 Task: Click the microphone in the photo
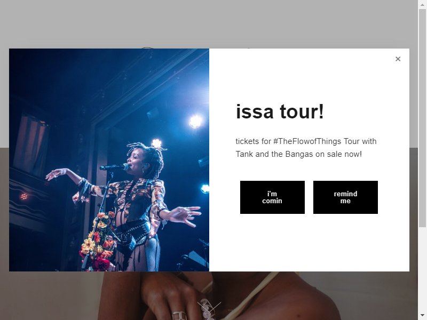(x=114, y=167)
